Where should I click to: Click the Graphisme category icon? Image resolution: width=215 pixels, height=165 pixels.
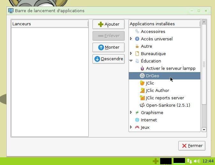[x=137, y=112]
